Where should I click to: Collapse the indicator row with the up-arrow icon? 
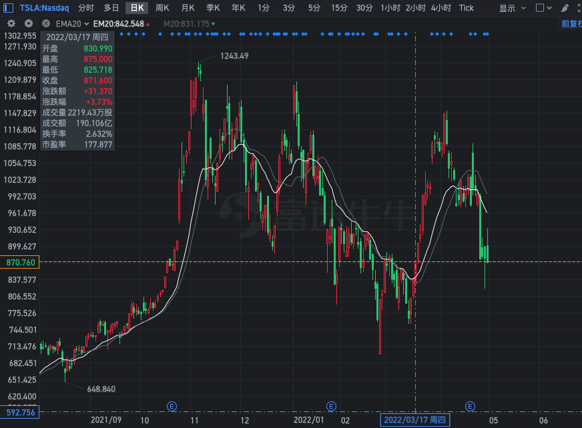tap(29, 24)
